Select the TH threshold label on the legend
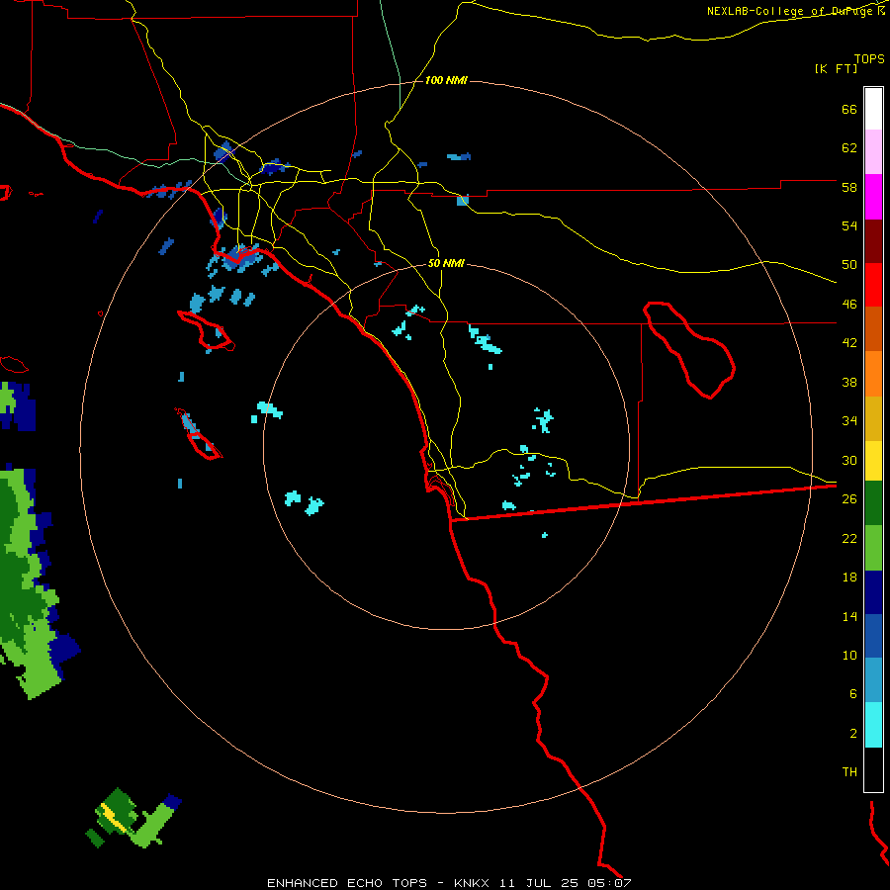 pyautogui.click(x=849, y=772)
